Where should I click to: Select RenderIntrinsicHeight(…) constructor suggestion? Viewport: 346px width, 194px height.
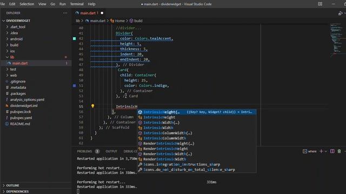pyautogui.click(x=197, y=143)
